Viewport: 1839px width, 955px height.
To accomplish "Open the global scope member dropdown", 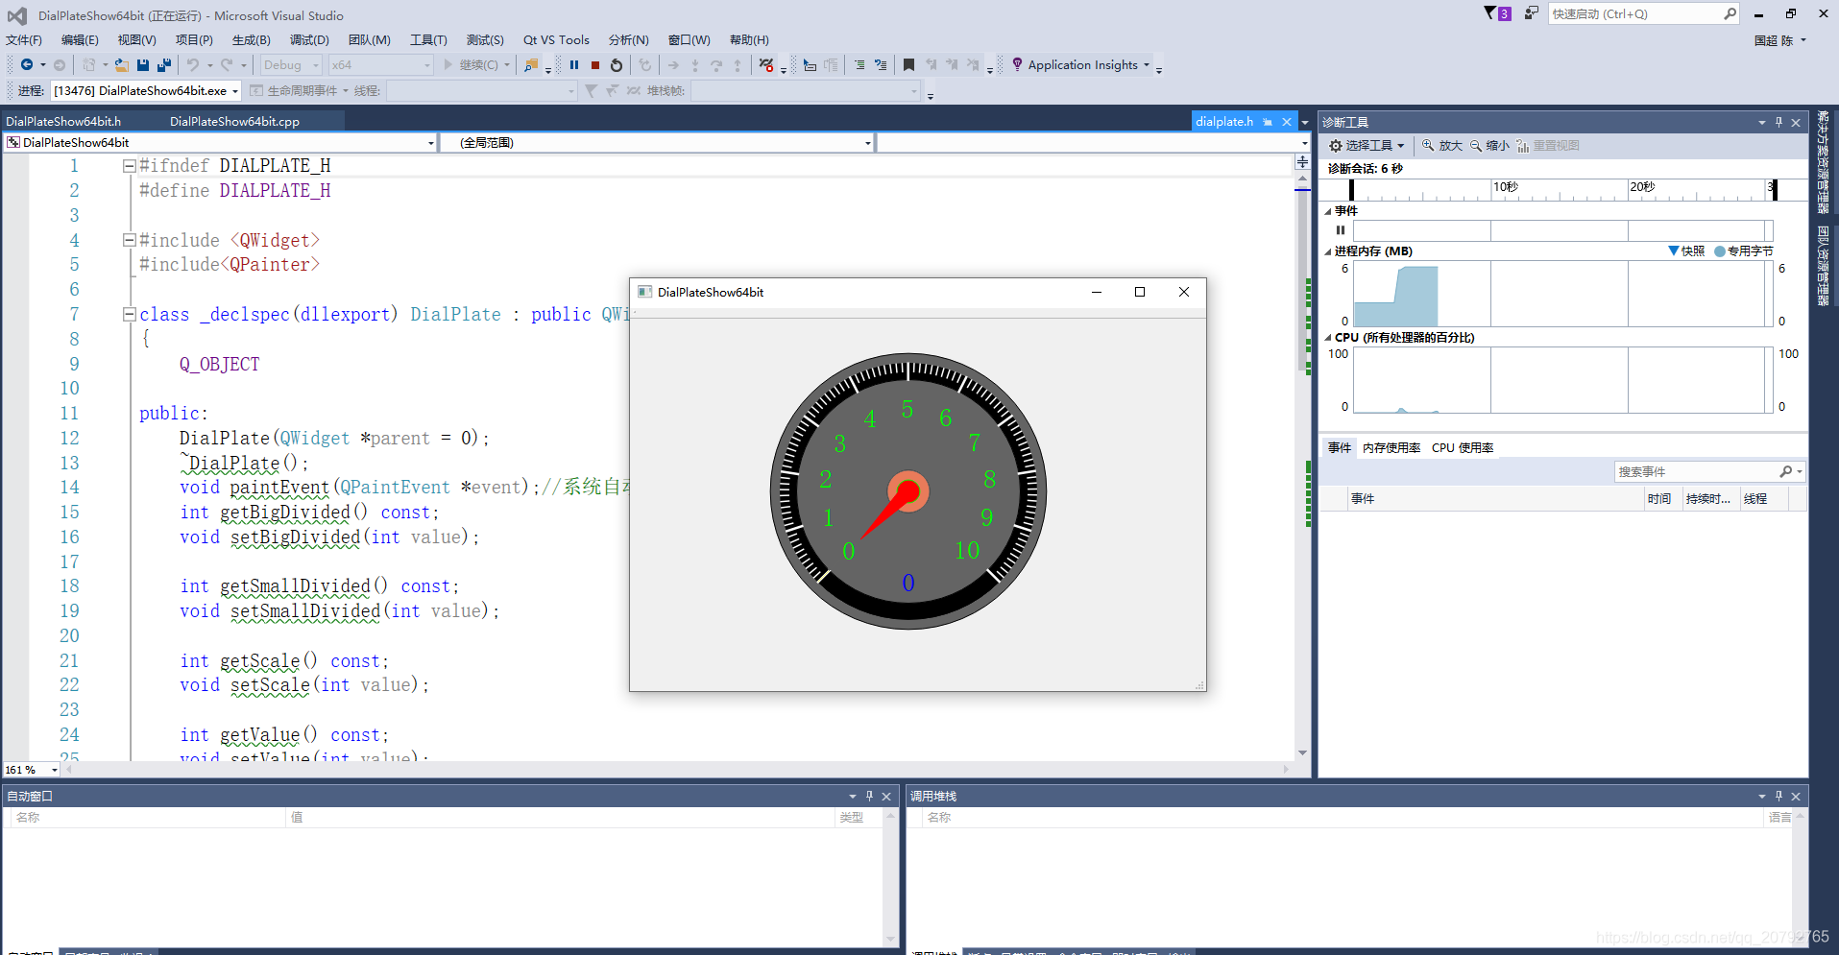I will 657,143.
